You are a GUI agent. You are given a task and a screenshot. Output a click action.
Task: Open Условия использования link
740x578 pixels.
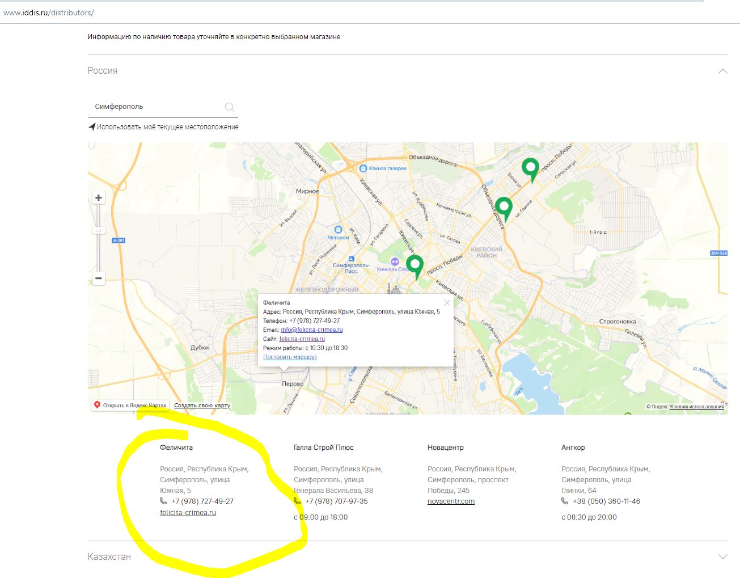[x=697, y=406]
